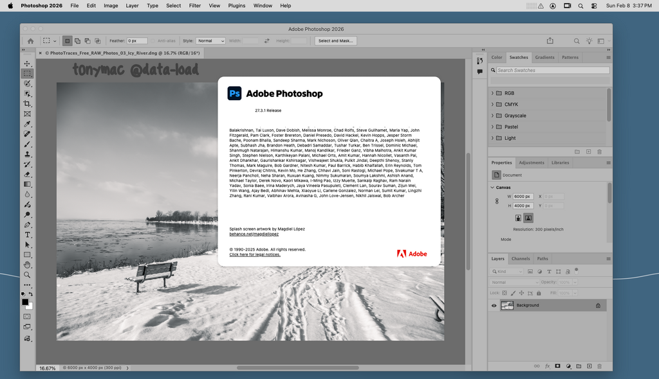Collapse the Canvas section in Properties
Image resolution: width=659 pixels, height=379 pixels.
(x=492, y=188)
